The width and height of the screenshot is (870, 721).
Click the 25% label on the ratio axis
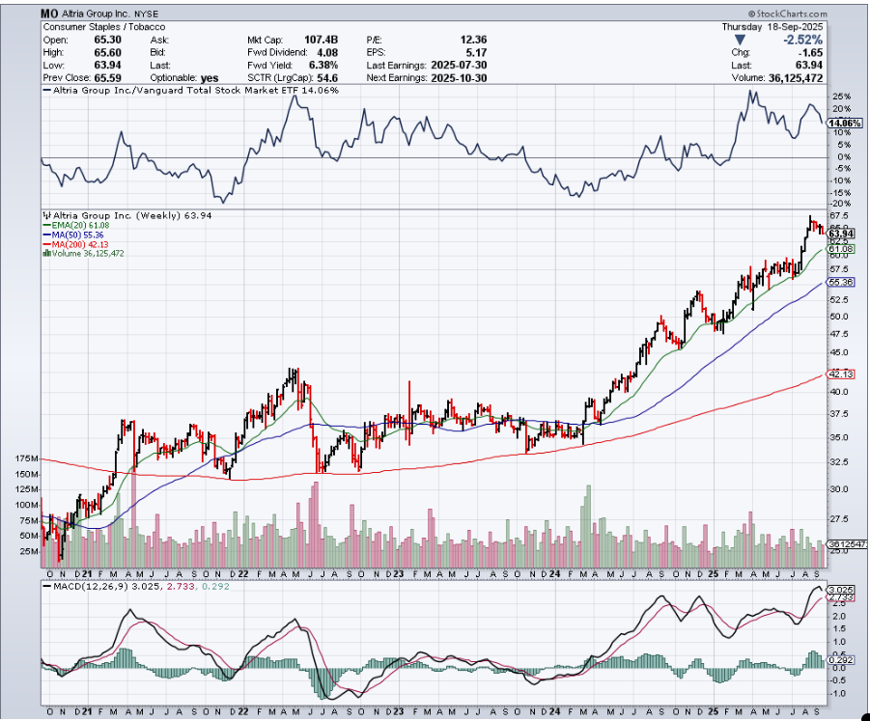click(x=841, y=97)
